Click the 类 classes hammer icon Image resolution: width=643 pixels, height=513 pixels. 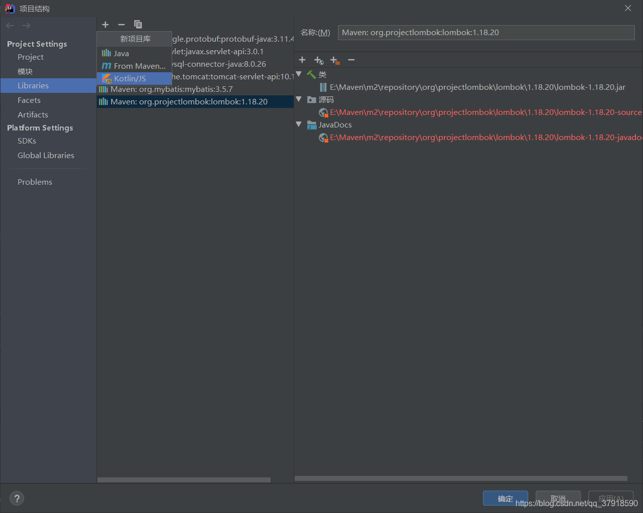click(x=312, y=75)
